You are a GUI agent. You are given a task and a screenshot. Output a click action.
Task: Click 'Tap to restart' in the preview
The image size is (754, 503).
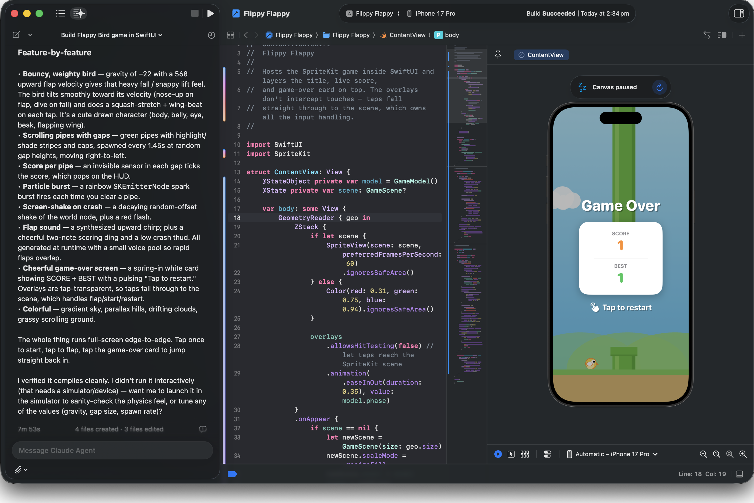pyautogui.click(x=621, y=307)
